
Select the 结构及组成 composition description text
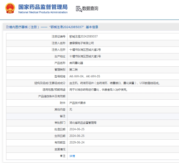coord(115,83)
